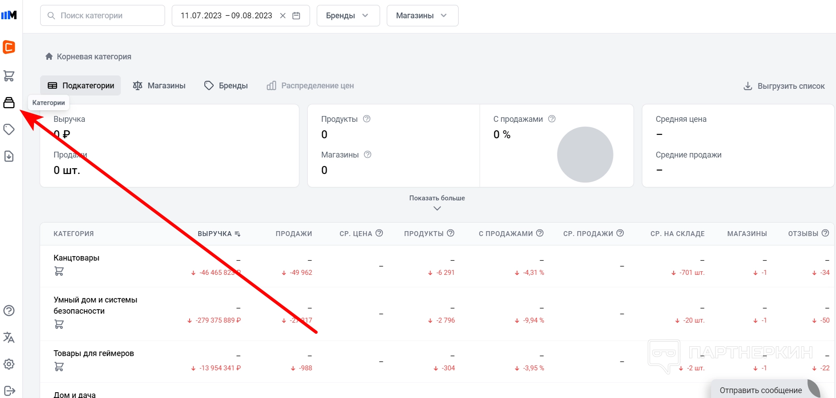Viewport: 836px width, 398px height.
Task: Click the logout icon in sidebar
Action: click(x=9, y=391)
